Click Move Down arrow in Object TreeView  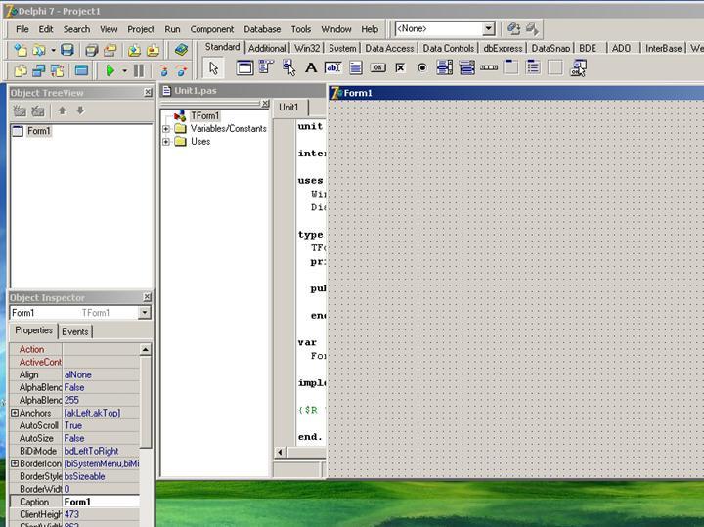(x=80, y=110)
